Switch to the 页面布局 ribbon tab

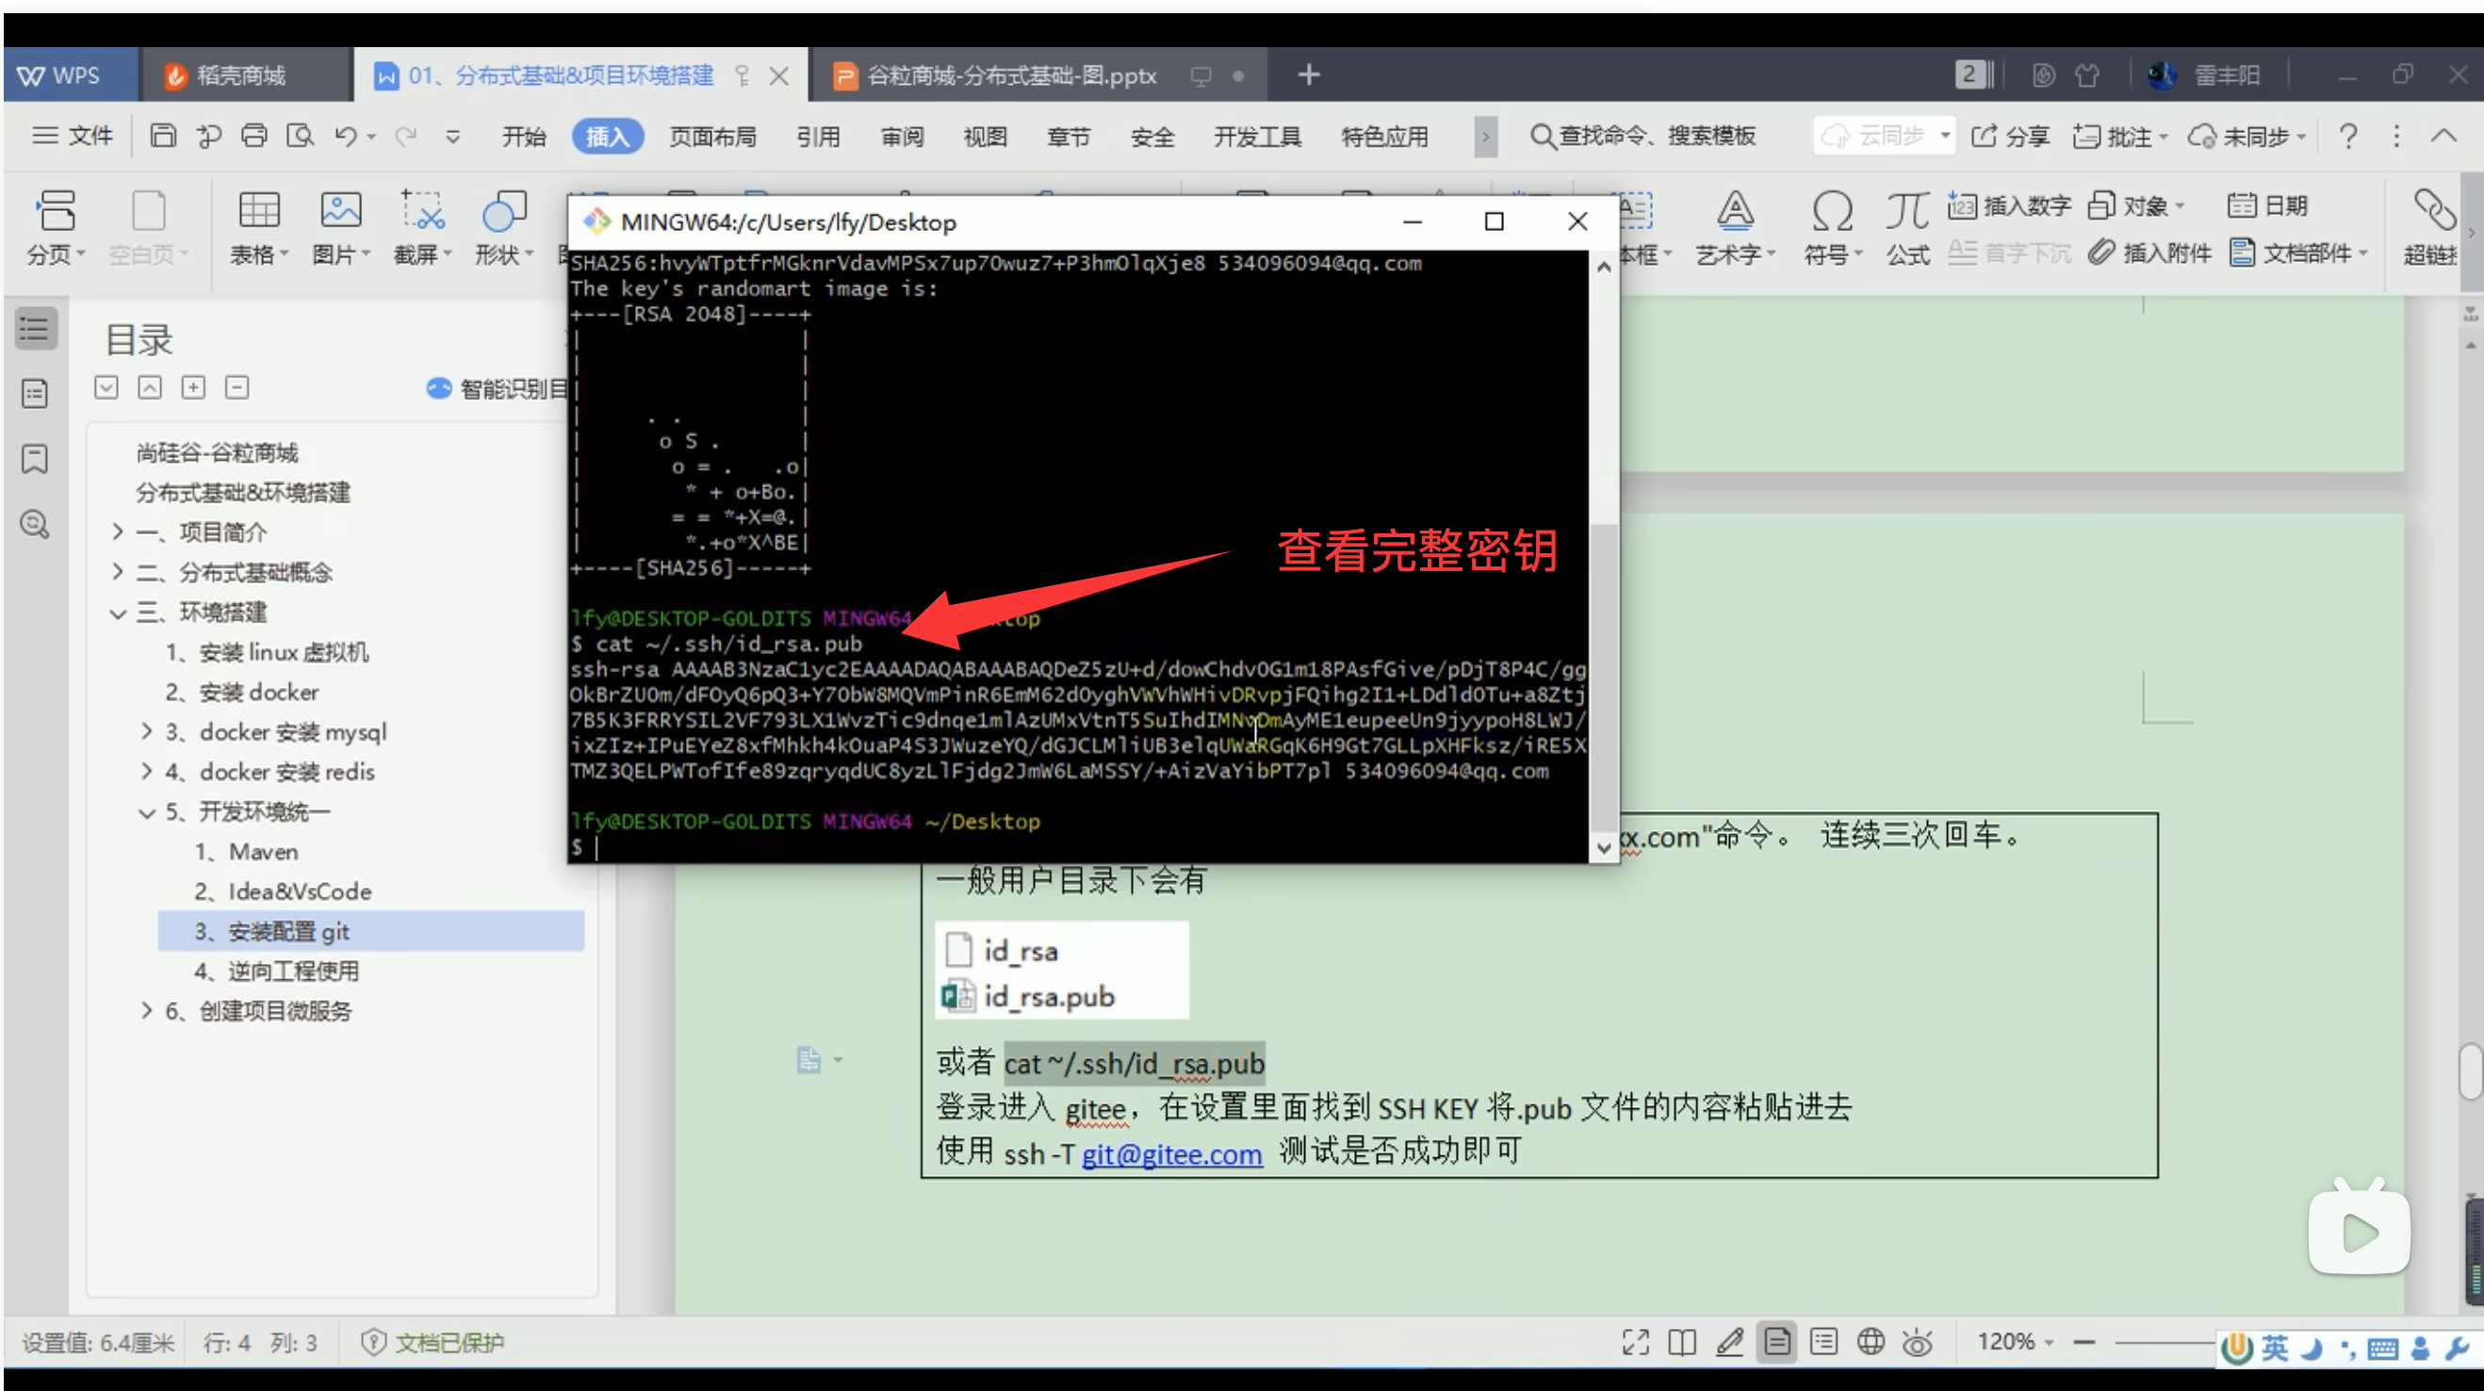click(712, 137)
